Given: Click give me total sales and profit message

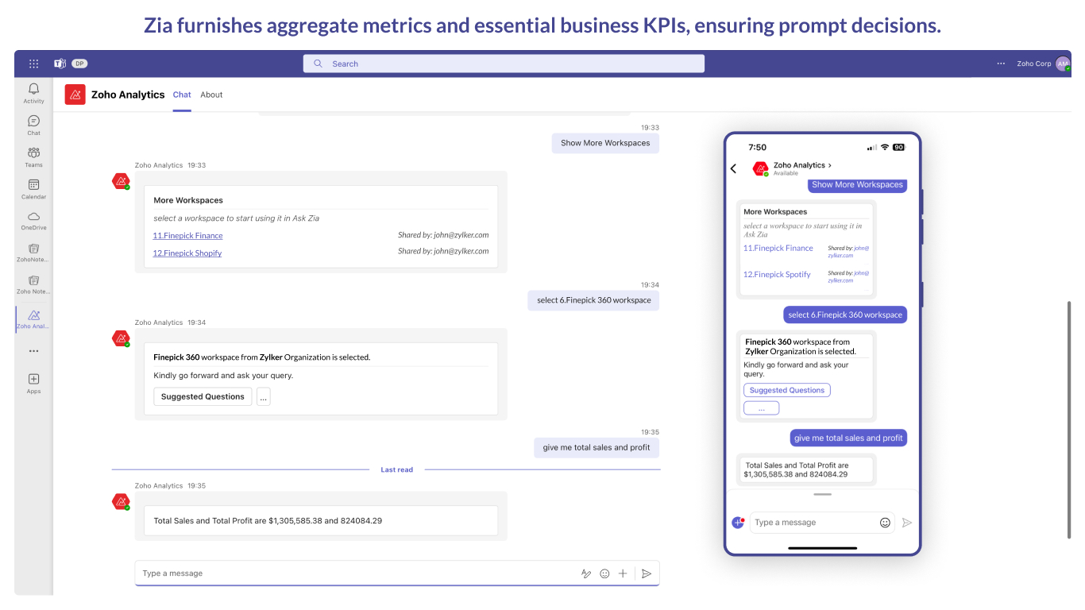Looking at the screenshot, I should coord(597,447).
